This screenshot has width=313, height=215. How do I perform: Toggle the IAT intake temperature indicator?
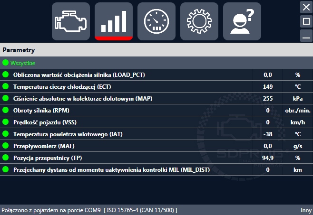pyautogui.click(x=5, y=134)
